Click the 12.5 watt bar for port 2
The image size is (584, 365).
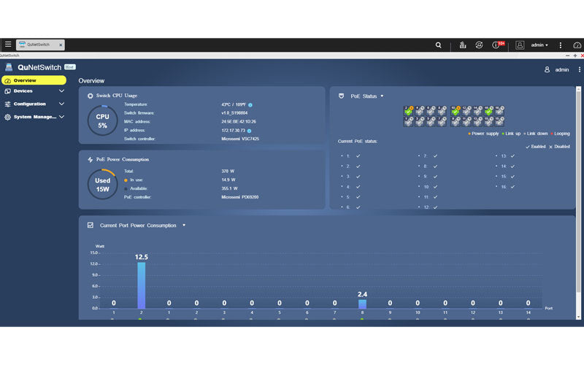(x=141, y=285)
